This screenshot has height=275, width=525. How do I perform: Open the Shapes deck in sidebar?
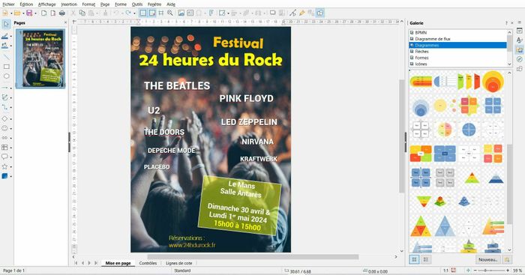tap(519, 69)
